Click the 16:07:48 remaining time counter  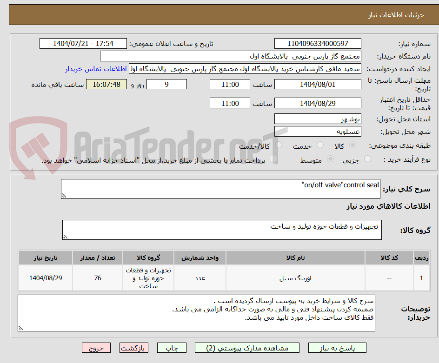106,85
